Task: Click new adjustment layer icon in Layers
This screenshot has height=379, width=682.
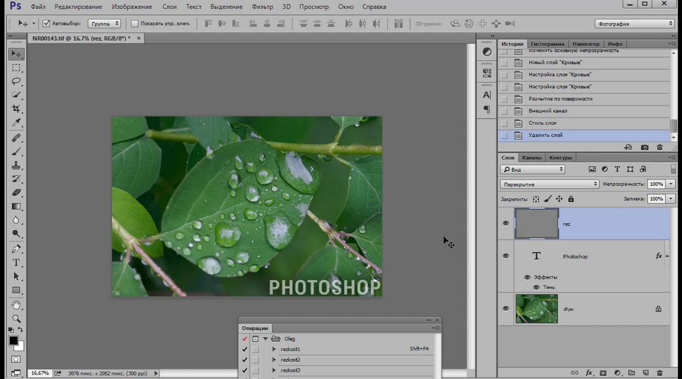Action: [x=617, y=373]
